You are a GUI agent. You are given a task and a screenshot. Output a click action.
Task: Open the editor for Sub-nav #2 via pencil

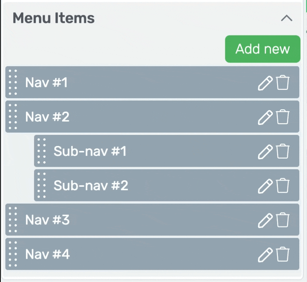click(265, 186)
